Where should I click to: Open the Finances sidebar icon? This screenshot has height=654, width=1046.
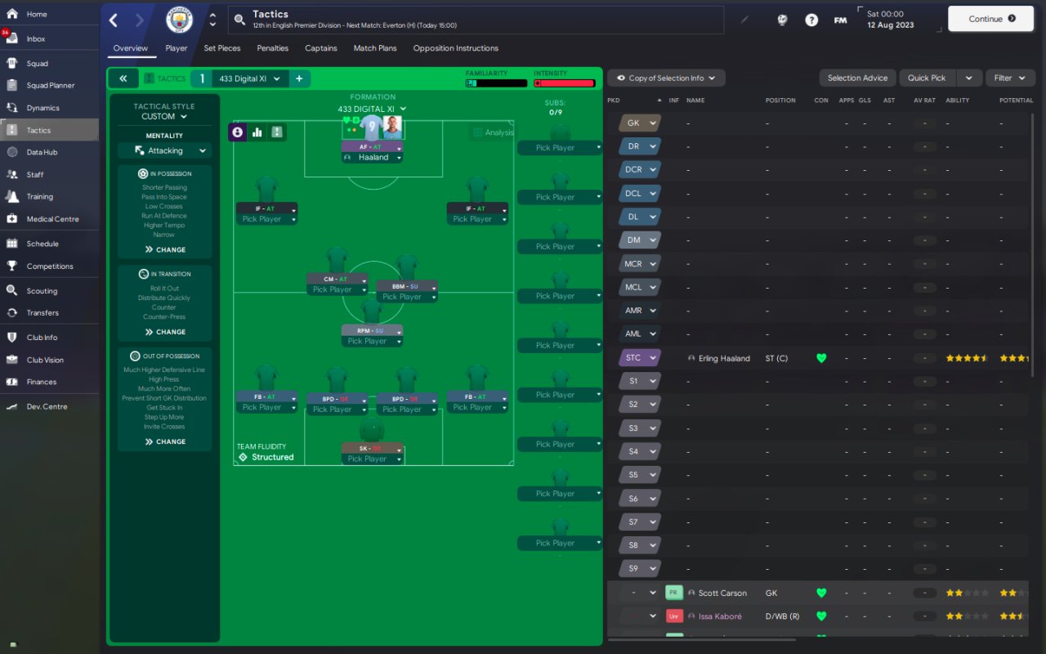click(12, 382)
